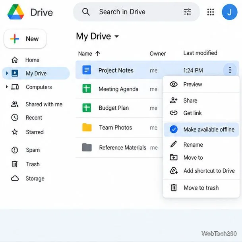This screenshot has height=242, width=242.
Task: Click the New button
Action: pos(25,39)
